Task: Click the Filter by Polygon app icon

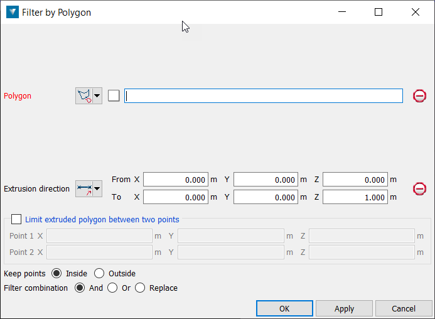Action: pos(13,12)
